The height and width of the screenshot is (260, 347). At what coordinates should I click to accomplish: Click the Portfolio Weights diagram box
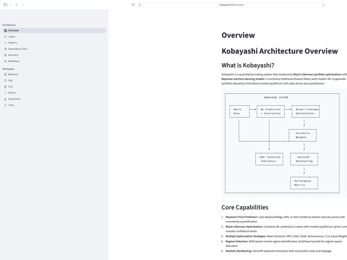(303, 135)
